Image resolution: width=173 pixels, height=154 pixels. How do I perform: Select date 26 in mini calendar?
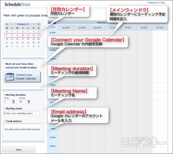(34, 43)
